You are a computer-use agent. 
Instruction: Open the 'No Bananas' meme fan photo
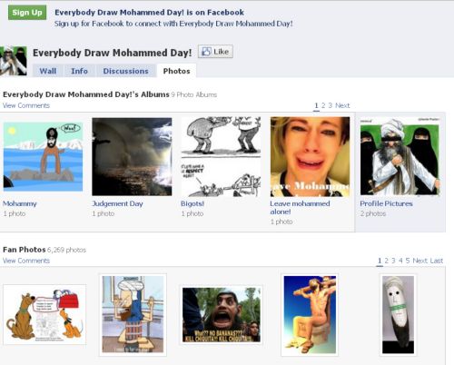(222, 314)
